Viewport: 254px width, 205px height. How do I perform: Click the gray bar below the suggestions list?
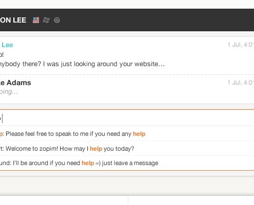(x=127, y=186)
